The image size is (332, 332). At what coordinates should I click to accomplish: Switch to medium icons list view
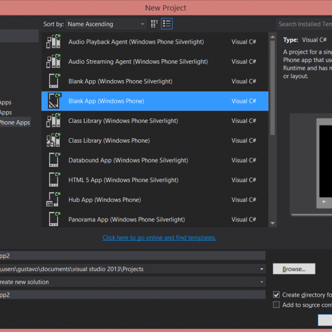click(x=167, y=24)
